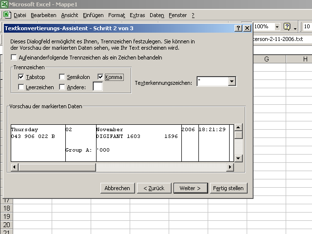The height and width of the screenshot is (234, 312).
Task: Enable the Leerzeichen delimiter checkbox
Action: coord(21,87)
